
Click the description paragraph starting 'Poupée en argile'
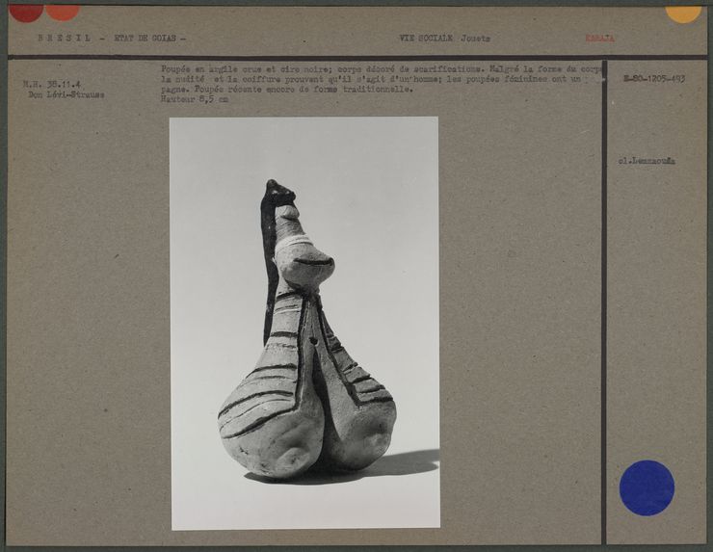tap(381, 79)
